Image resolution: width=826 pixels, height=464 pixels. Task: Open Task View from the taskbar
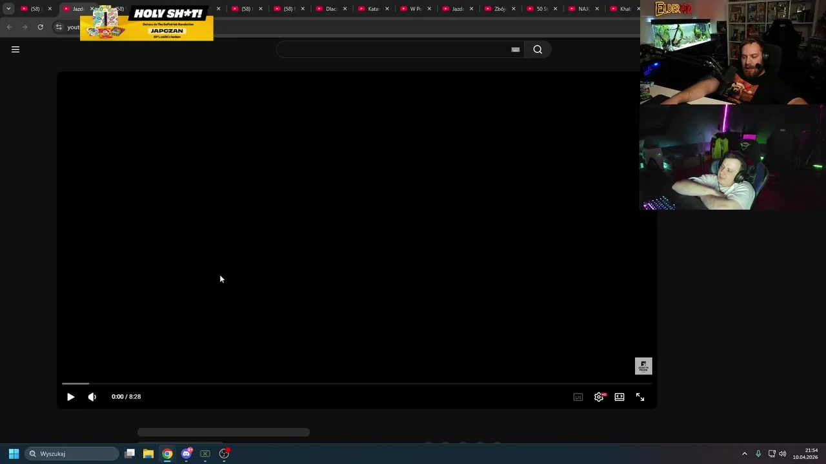pyautogui.click(x=130, y=454)
